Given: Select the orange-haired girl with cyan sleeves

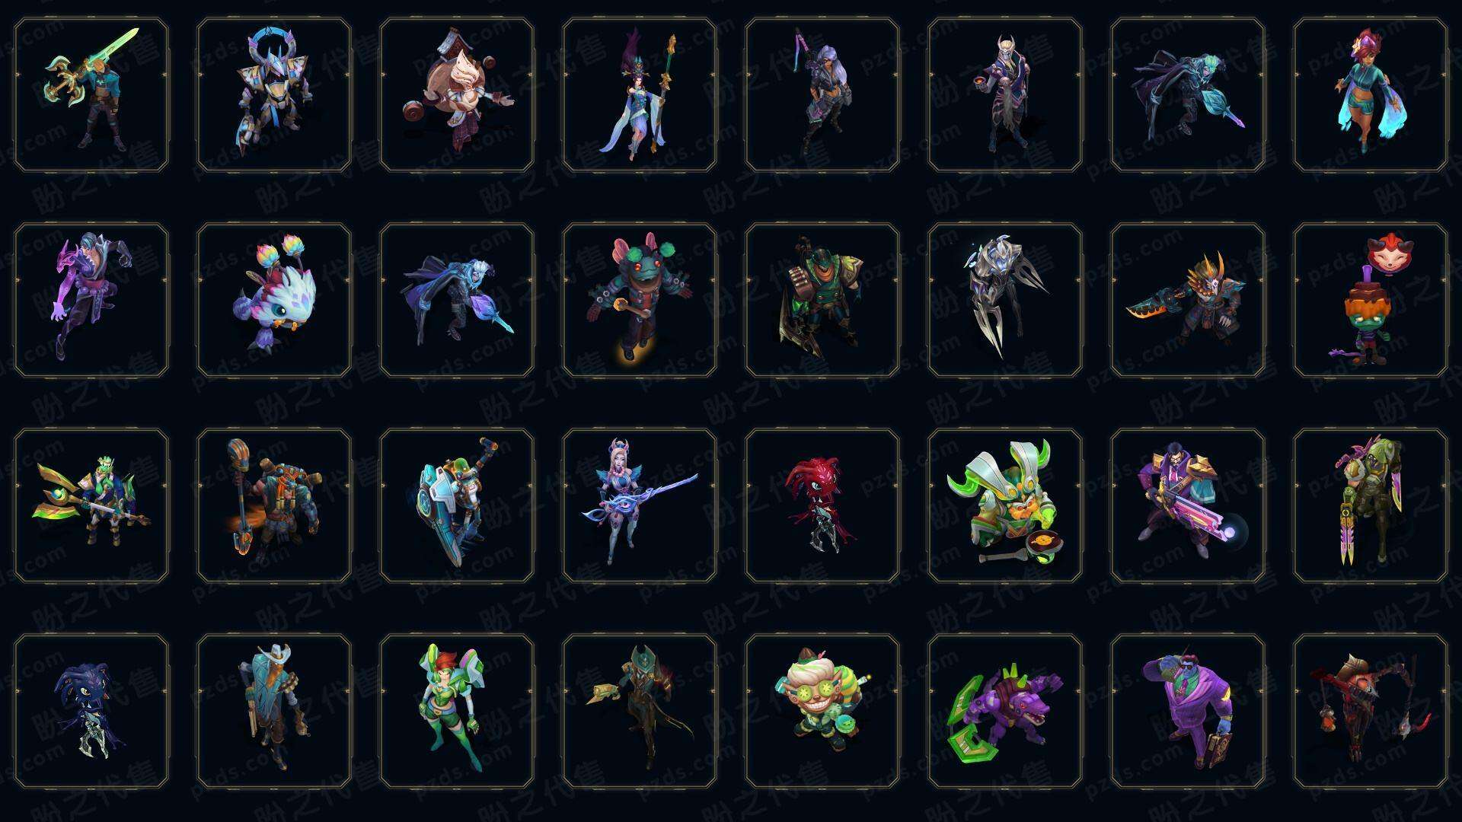Looking at the screenshot, I should click(1371, 94).
